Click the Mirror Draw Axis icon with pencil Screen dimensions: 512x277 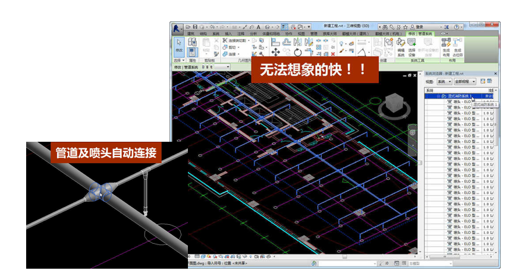click(309, 42)
